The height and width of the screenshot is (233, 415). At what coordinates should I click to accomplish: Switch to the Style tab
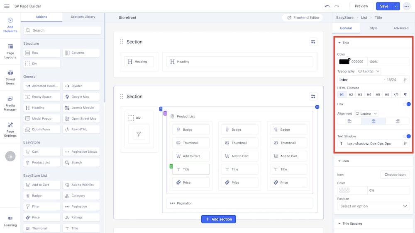373,28
